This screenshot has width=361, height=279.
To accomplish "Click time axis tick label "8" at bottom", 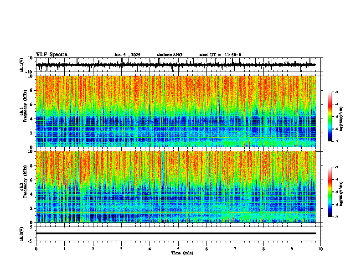I will click(x=263, y=249).
